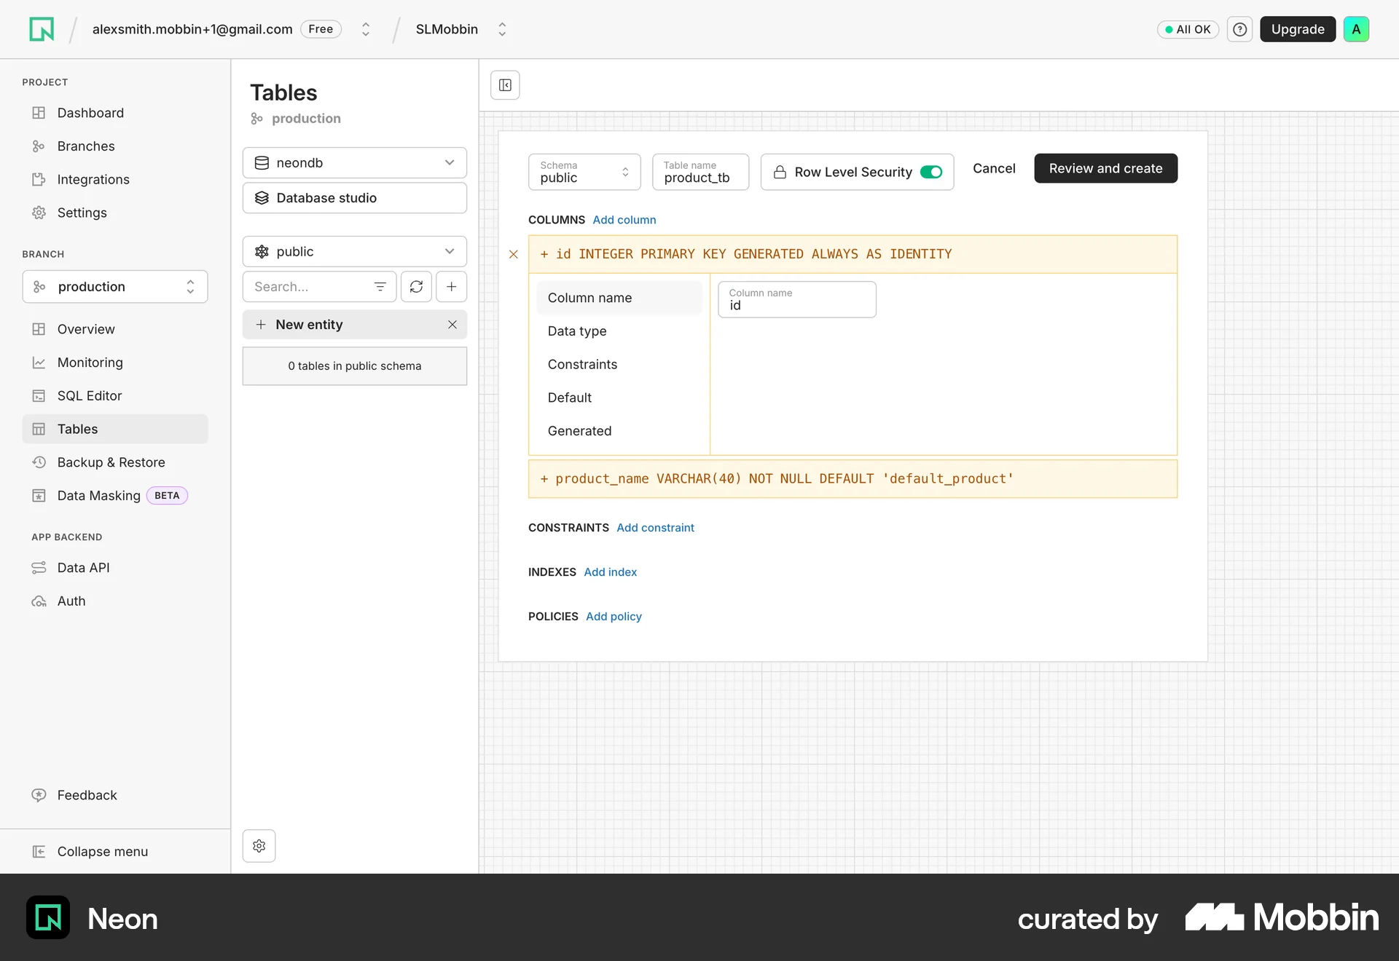Select the Generated tab
1399x961 pixels.
click(x=619, y=431)
